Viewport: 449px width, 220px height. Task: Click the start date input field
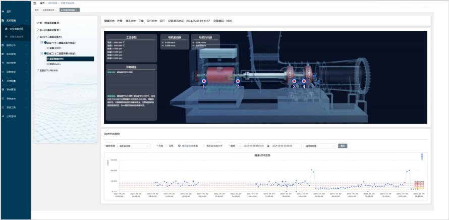pyautogui.click(x=254, y=146)
